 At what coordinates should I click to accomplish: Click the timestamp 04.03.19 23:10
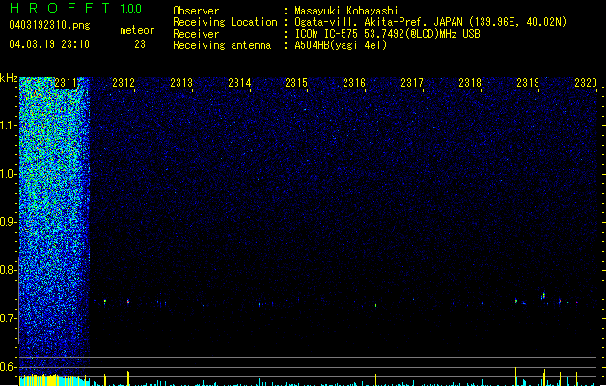tap(49, 44)
